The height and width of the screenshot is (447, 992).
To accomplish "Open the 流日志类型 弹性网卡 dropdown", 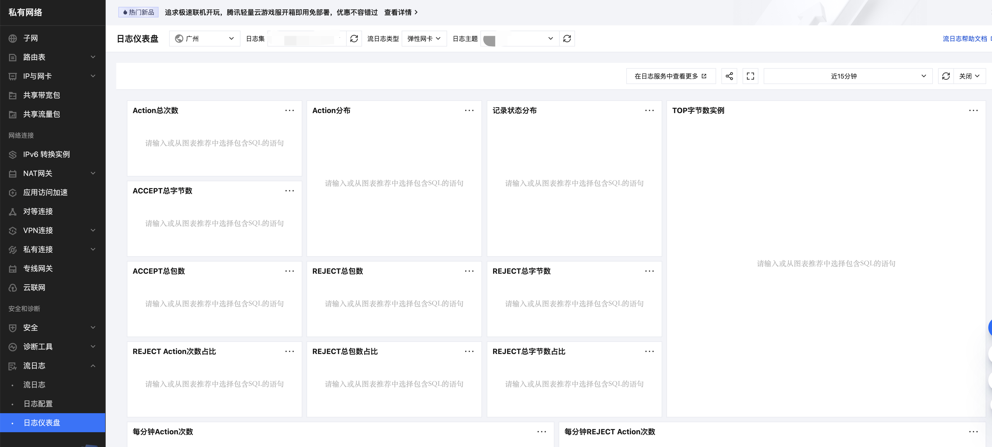I will (424, 39).
